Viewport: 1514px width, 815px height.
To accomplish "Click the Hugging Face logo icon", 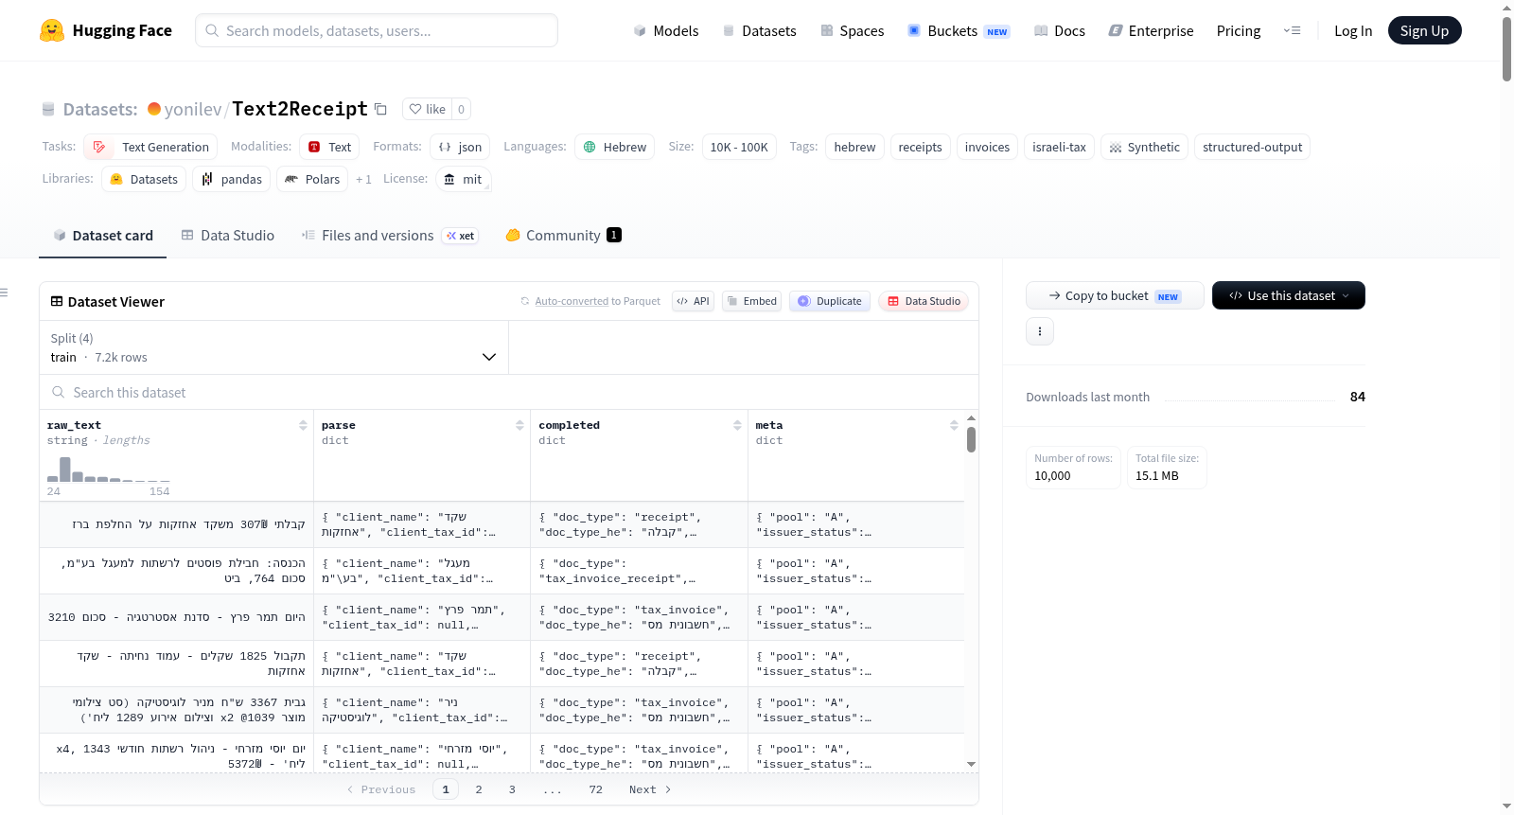I will [52, 30].
